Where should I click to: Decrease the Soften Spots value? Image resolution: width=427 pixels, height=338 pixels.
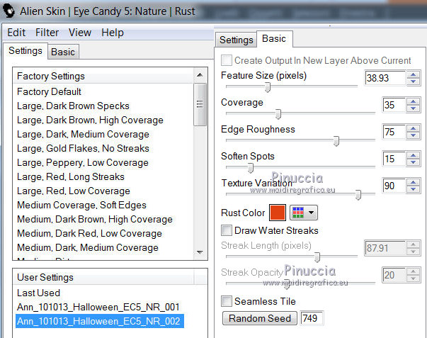[413, 162]
